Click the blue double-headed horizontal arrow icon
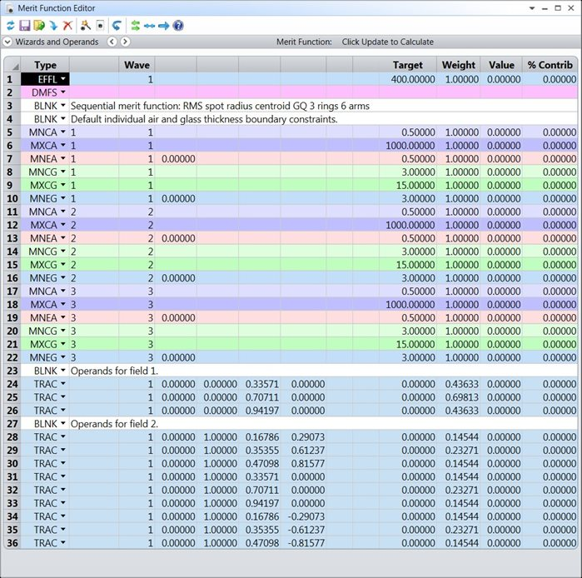 pos(149,26)
